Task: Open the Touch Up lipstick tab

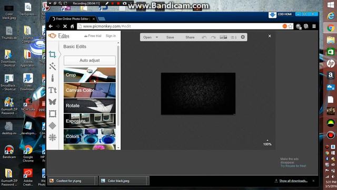Action: [53, 78]
